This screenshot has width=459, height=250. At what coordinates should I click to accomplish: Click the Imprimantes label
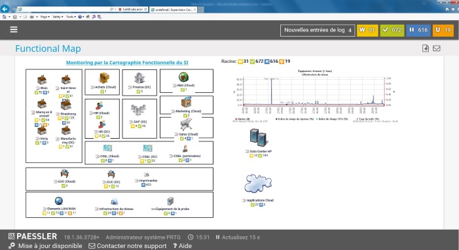pyautogui.click(x=148, y=181)
